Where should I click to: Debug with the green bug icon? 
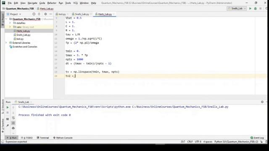click(x=255, y=8)
